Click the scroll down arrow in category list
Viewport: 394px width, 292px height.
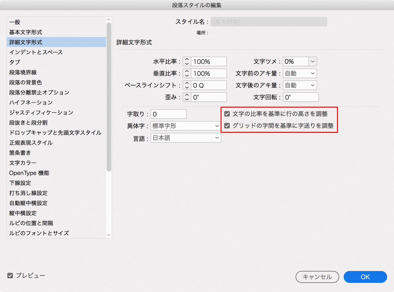(x=109, y=235)
